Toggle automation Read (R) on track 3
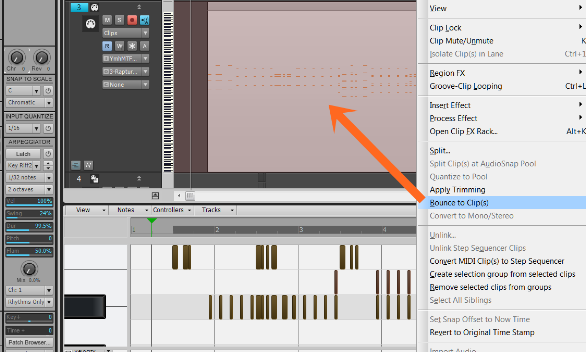This screenshot has height=352, width=586. coord(107,46)
